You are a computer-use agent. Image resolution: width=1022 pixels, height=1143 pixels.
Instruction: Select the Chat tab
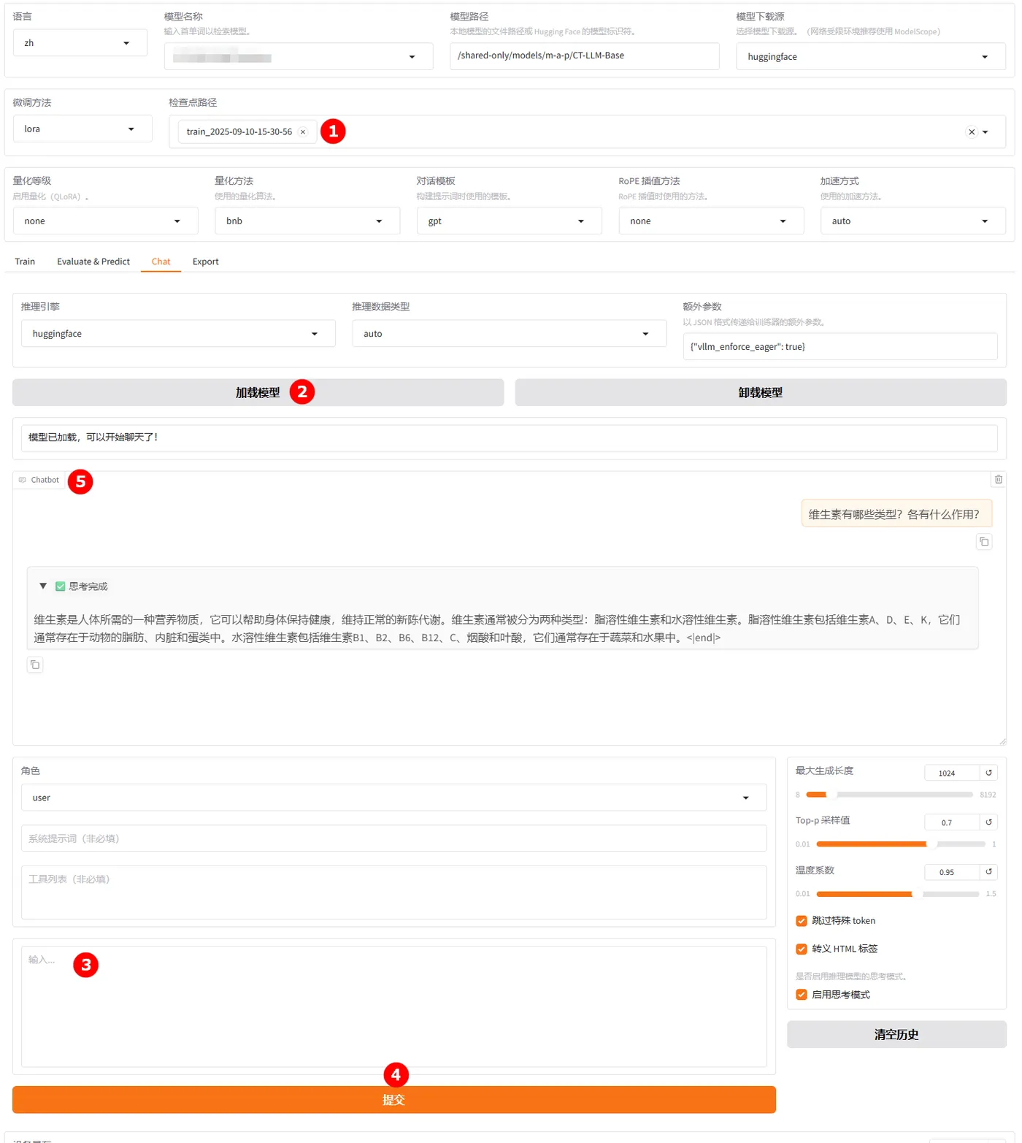pyautogui.click(x=161, y=261)
